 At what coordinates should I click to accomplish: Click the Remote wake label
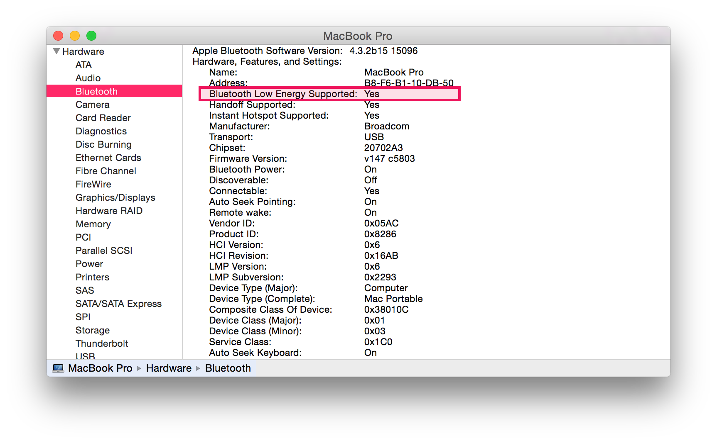[x=240, y=212]
